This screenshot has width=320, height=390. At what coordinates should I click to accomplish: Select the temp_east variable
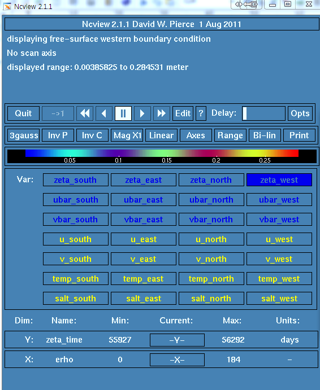coord(143,279)
